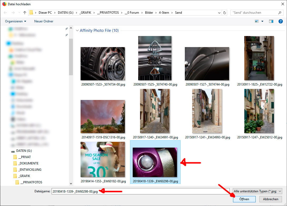Click file name 20090507-1525-_5074740-00.jpg
The image size is (287, 206).
point(155,84)
